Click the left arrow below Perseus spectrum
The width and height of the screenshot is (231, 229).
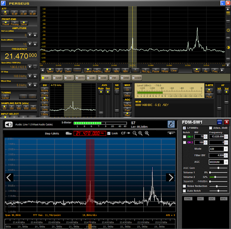[x=43, y=70]
